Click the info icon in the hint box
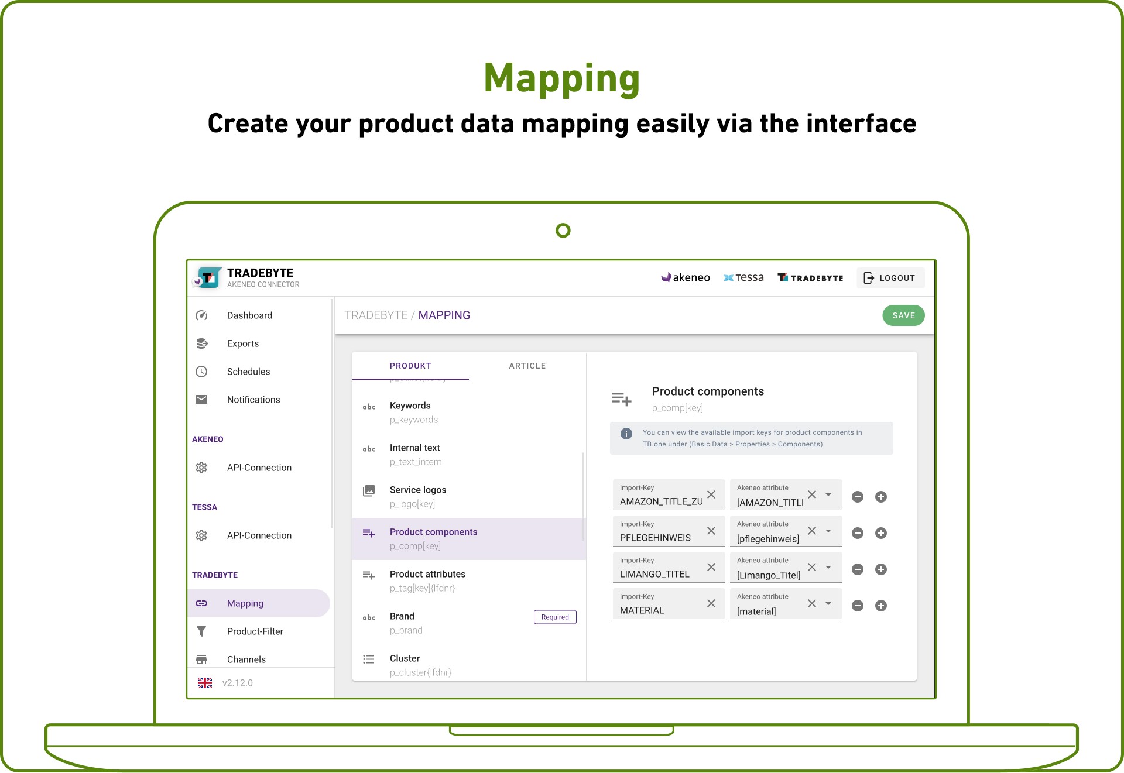This screenshot has width=1124, height=773. click(626, 434)
